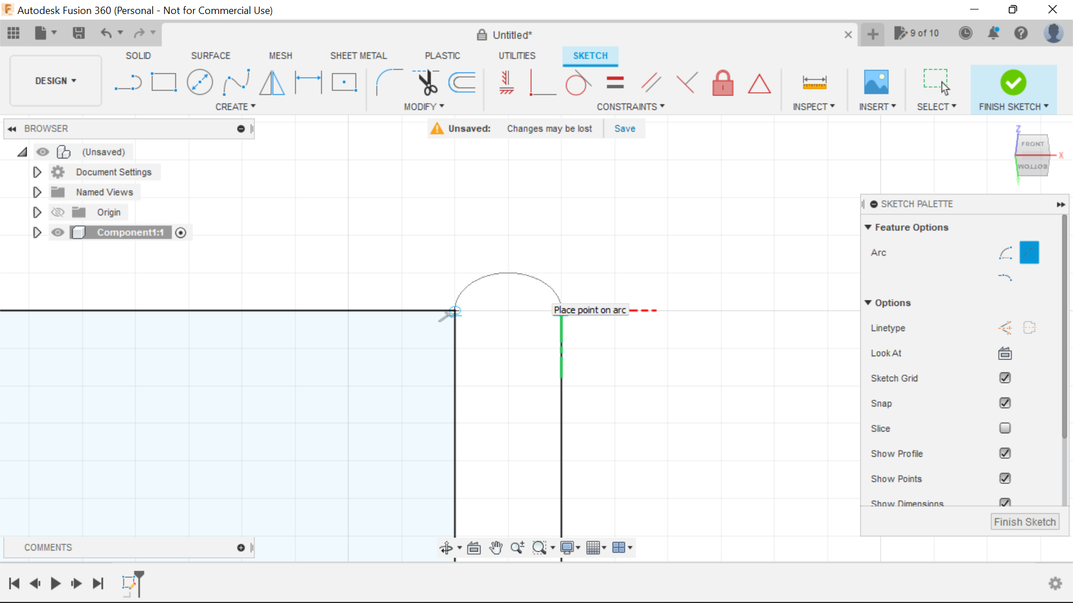Choose highlighted Arc type option
This screenshot has width=1073, height=603.
point(1029,252)
